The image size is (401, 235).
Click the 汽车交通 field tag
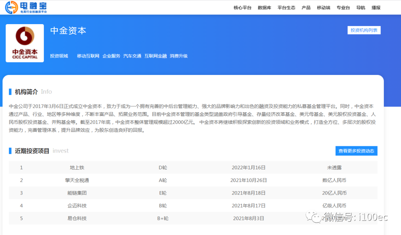pos(132,56)
